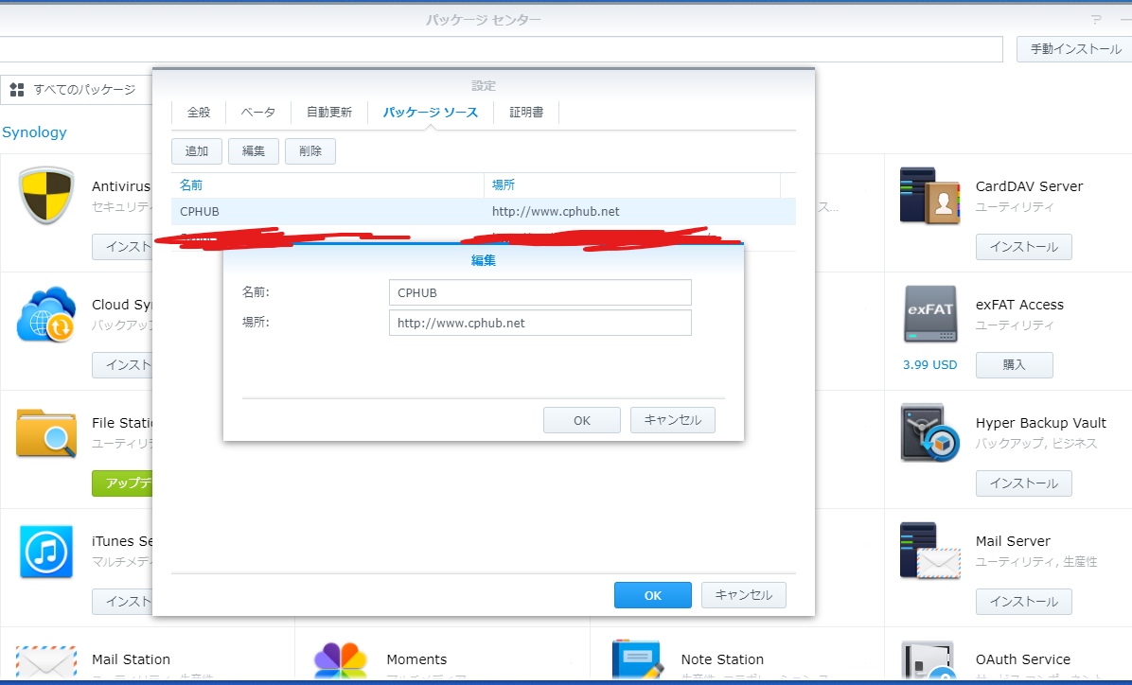Click 購入 for exFAT Access
The image size is (1132, 685).
click(x=1015, y=365)
